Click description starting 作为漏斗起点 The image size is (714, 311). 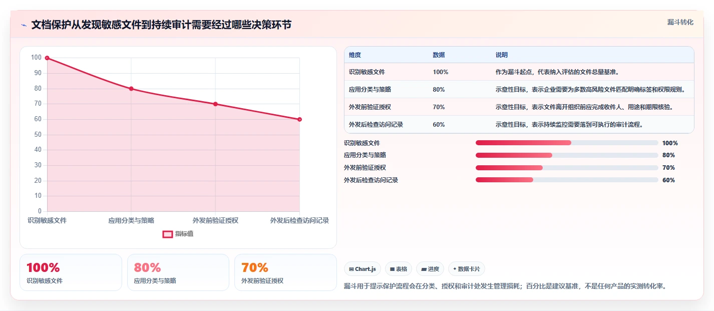558,72
